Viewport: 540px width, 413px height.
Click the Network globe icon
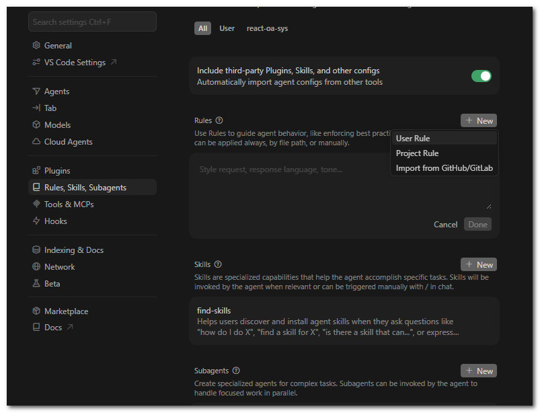(36, 266)
